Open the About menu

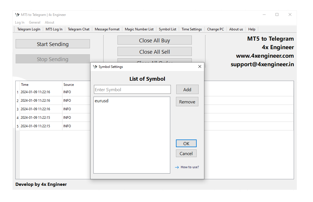pyautogui.click(x=49, y=22)
